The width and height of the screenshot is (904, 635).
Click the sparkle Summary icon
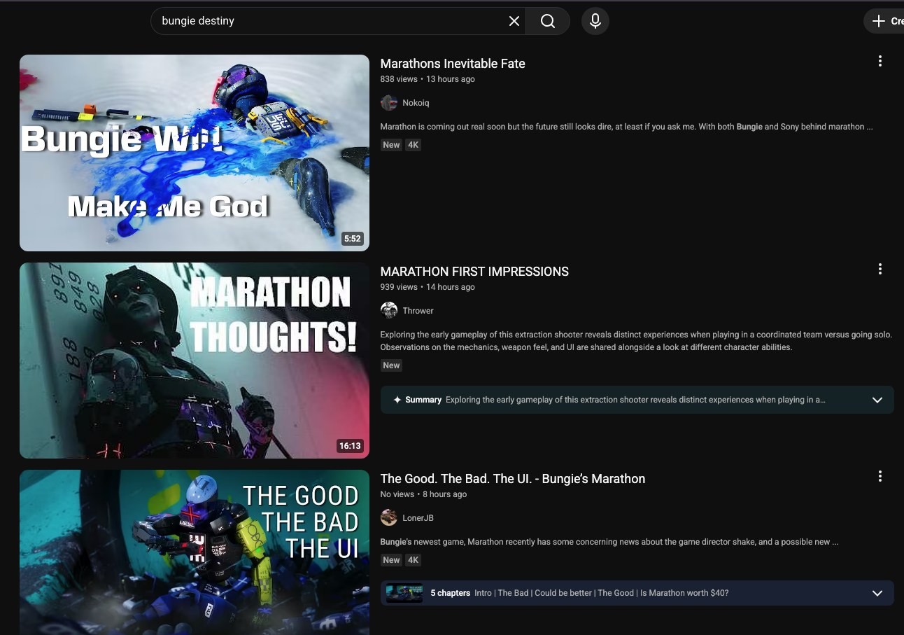pyautogui.click(x=397, y=400)
